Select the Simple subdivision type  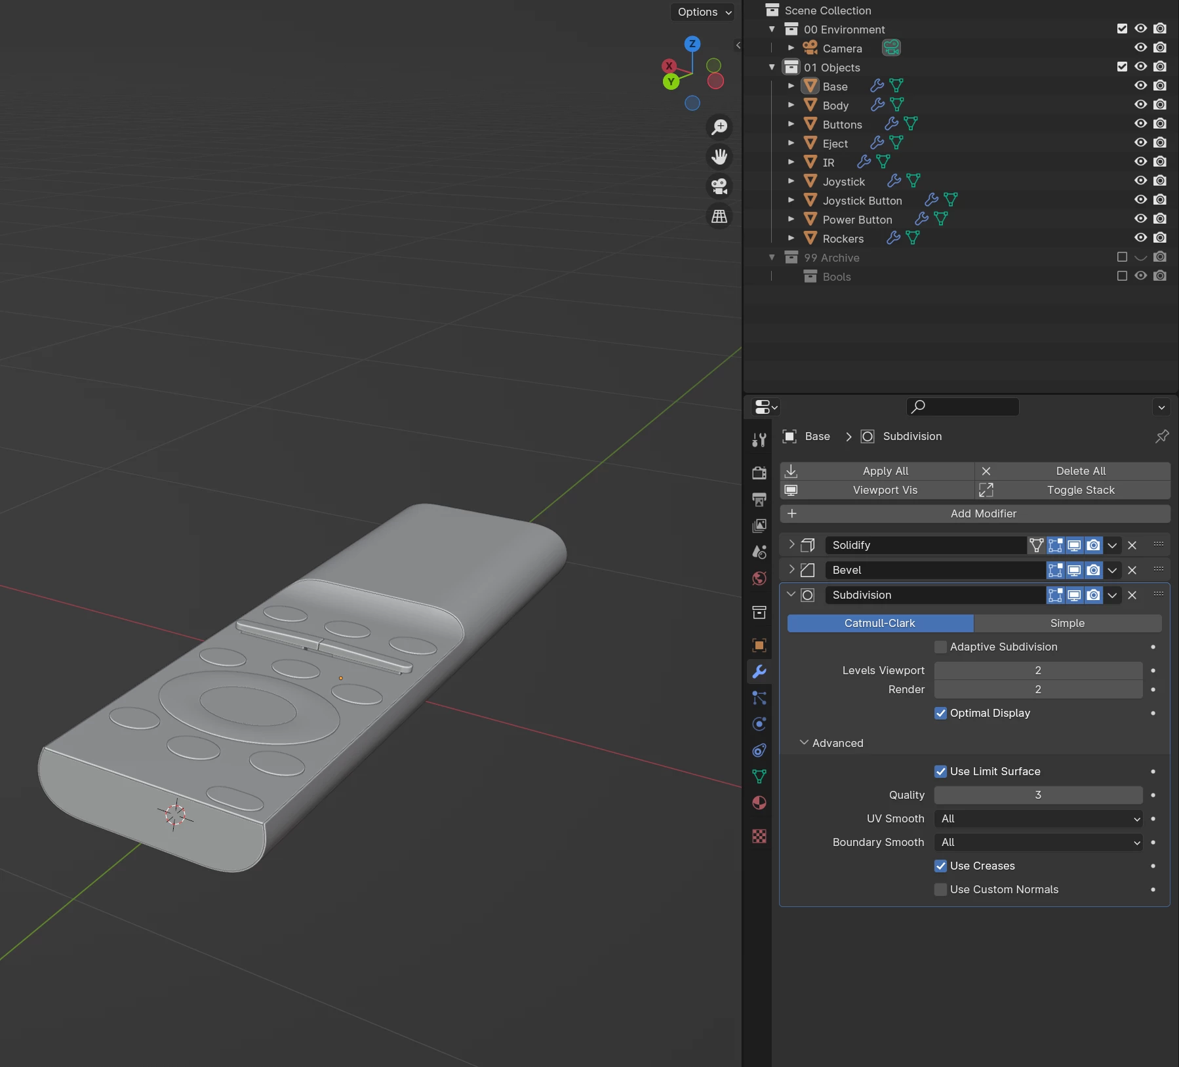click(x=1068, y=623)
